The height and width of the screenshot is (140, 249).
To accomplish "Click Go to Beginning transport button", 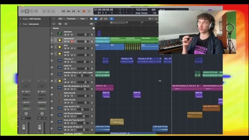I will pyautogui.click(x=74, y=11).
